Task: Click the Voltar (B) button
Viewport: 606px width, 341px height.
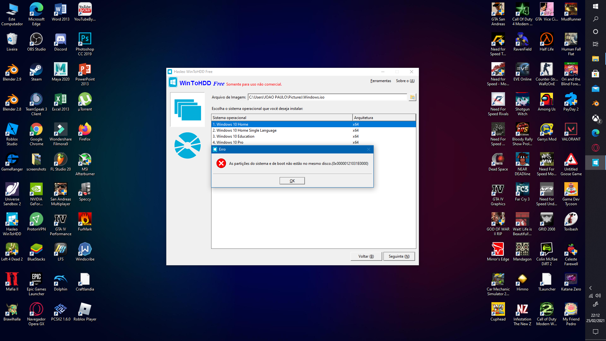Action: point(366,256)
